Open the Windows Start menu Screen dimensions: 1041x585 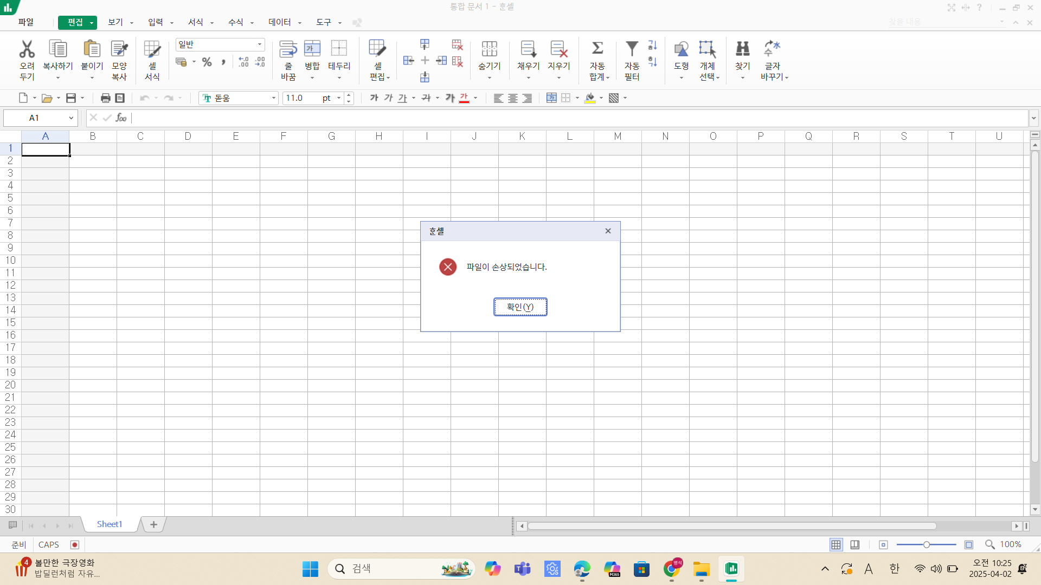tap(310, 569)
